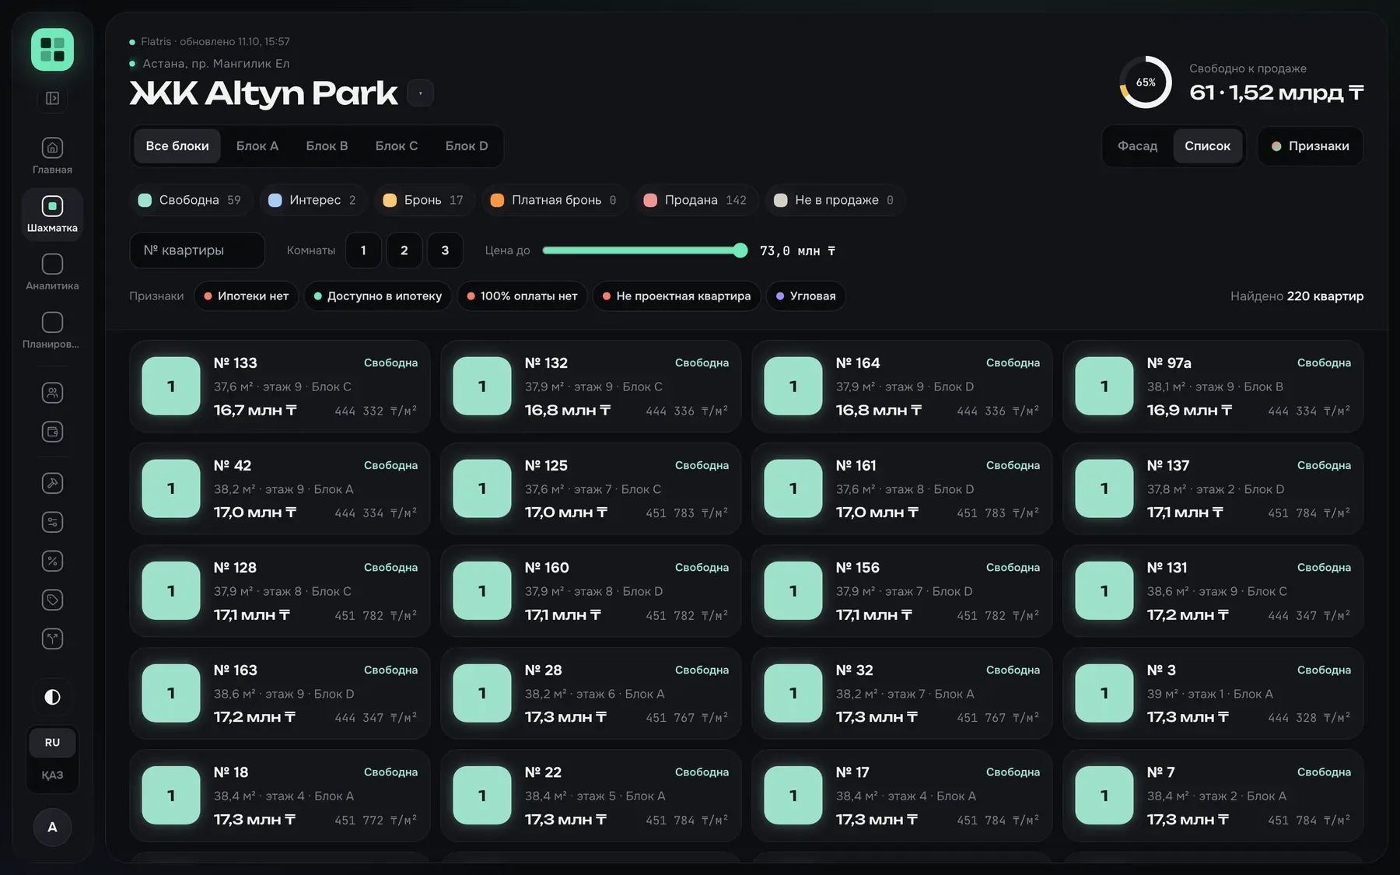The height and width of the screenshot is (875, 1400).
Task: Open the Главная home icon
Action: click(52, 148)
